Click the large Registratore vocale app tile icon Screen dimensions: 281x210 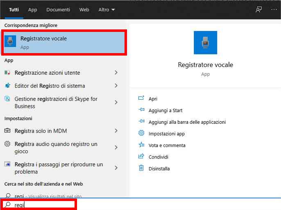point(205,42)
